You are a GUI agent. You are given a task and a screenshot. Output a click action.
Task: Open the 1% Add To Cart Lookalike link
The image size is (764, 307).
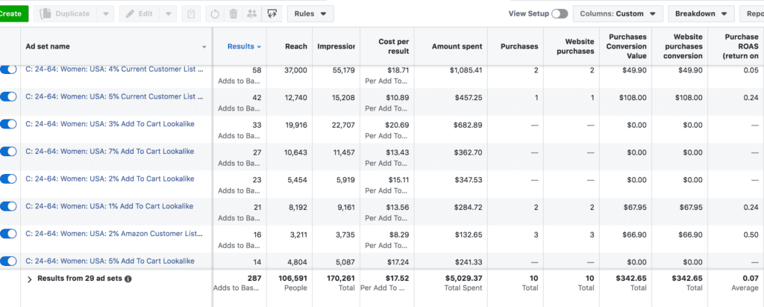tap(109, 206)
